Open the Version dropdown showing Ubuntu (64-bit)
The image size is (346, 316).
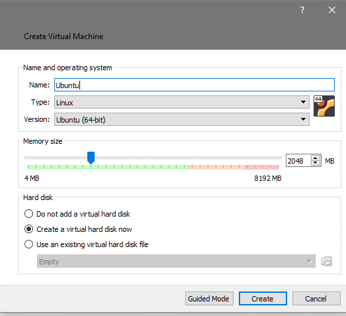coord(182,119)
